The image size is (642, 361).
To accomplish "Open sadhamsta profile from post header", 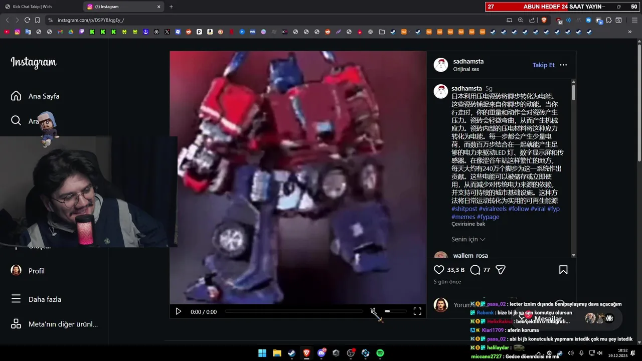I will click(x=468, y=62).
